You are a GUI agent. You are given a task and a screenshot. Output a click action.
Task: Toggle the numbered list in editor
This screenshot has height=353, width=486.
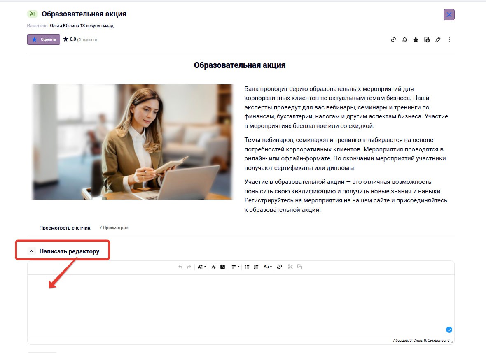[256, 267]
